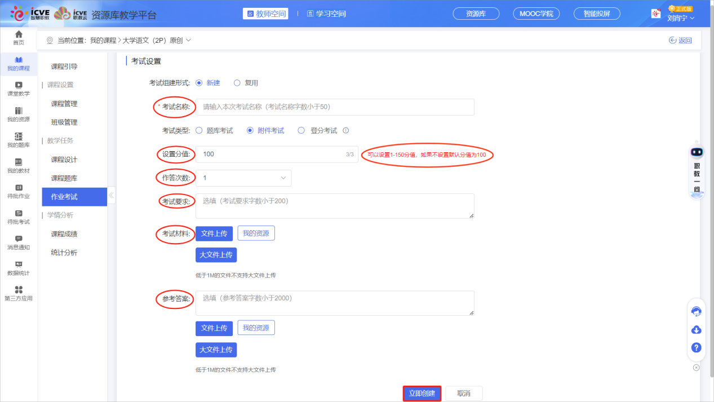Click the customer service headset icon

[x=697, y=312]
